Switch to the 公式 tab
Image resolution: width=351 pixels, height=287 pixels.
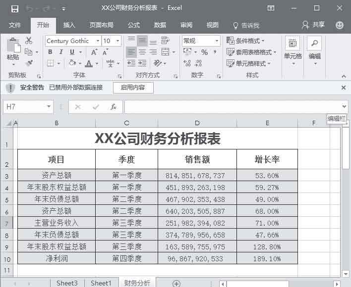134,25
